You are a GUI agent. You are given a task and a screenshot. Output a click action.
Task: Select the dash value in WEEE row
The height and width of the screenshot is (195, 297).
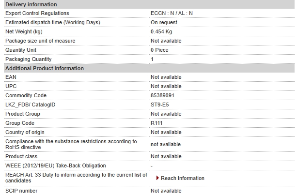point(152,166)
